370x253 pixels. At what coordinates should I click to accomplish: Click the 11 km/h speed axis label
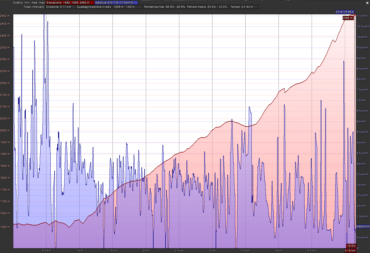[x=362, y=16]
